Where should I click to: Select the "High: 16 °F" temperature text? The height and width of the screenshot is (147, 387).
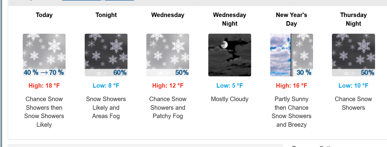click(292, 86)
